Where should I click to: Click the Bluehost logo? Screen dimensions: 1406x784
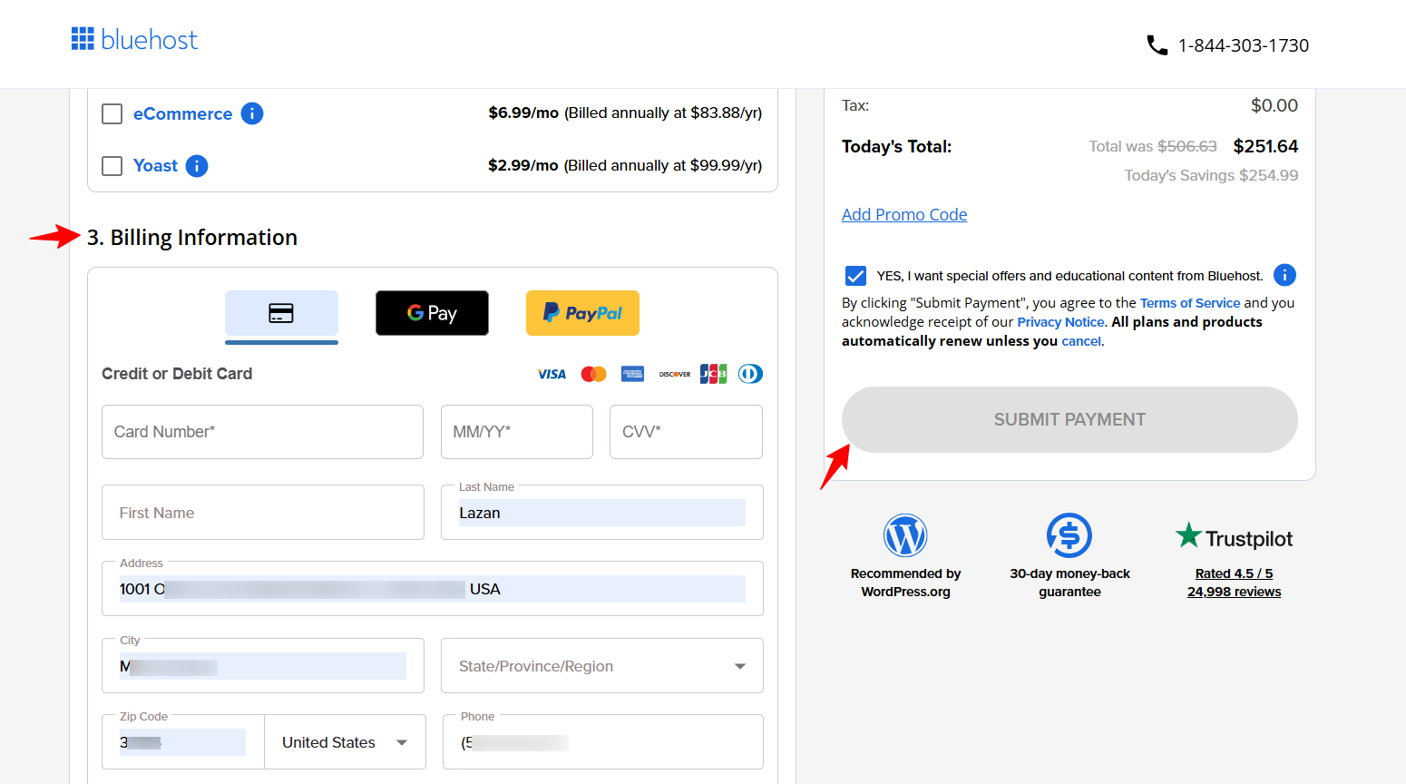(x=134, y=39)
